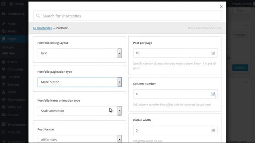Open Portfolio pagination type dropdown
255x143 pixels.
point(80,82)
